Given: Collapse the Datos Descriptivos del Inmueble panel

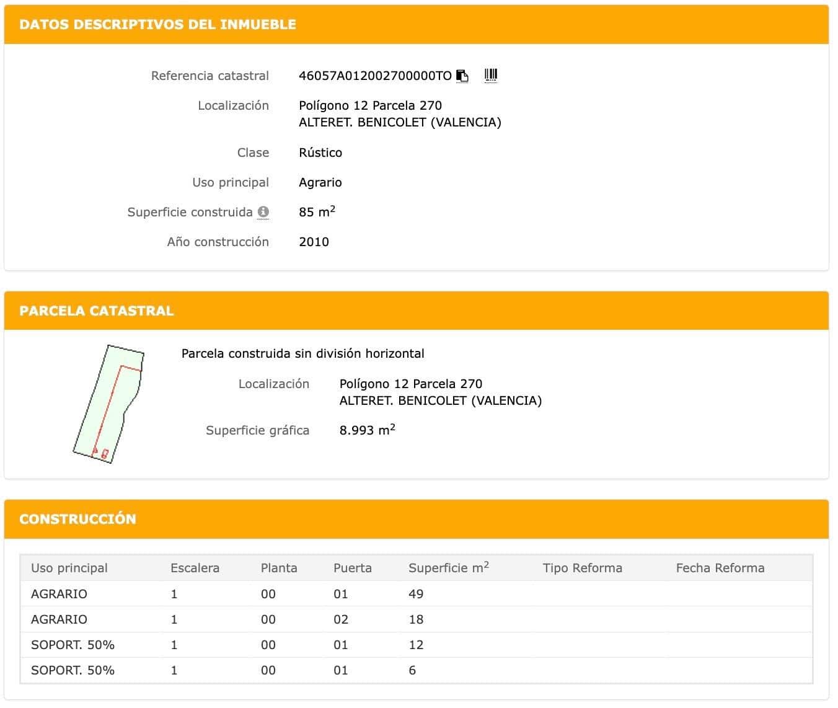Looking at the screenshot, I should (416, 25).
